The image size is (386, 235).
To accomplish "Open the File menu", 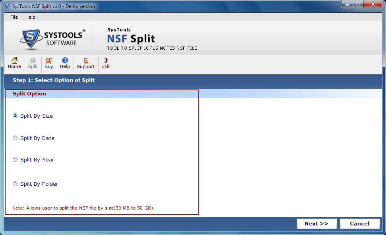I will [14, 17].
